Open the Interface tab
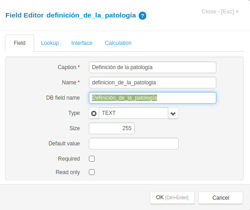The width and height of the screenshot is (250, 210). pos(82,43)
